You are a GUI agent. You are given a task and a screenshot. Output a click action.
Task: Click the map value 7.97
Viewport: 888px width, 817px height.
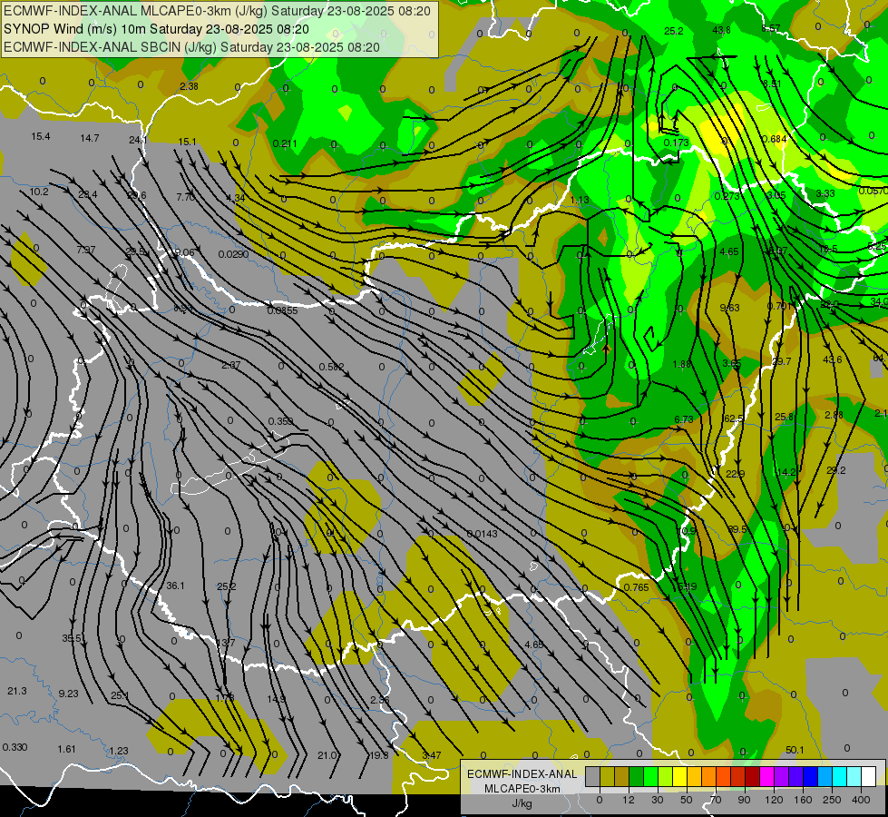(x=86, y=250)
